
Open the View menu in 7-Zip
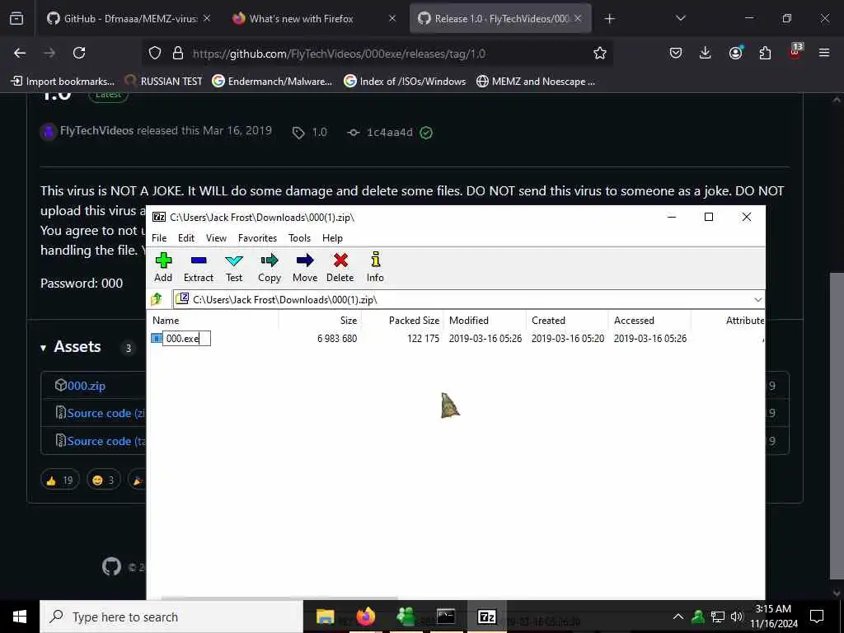point(217,238)
